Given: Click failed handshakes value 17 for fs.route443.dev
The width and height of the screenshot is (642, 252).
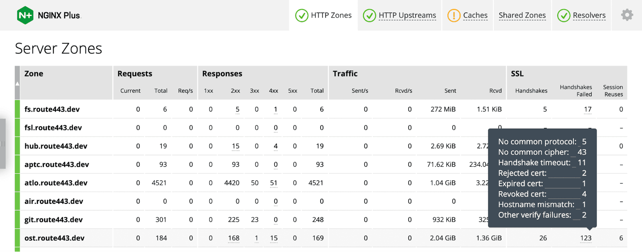Looking at the screenshot, I should tap(587, 109).
